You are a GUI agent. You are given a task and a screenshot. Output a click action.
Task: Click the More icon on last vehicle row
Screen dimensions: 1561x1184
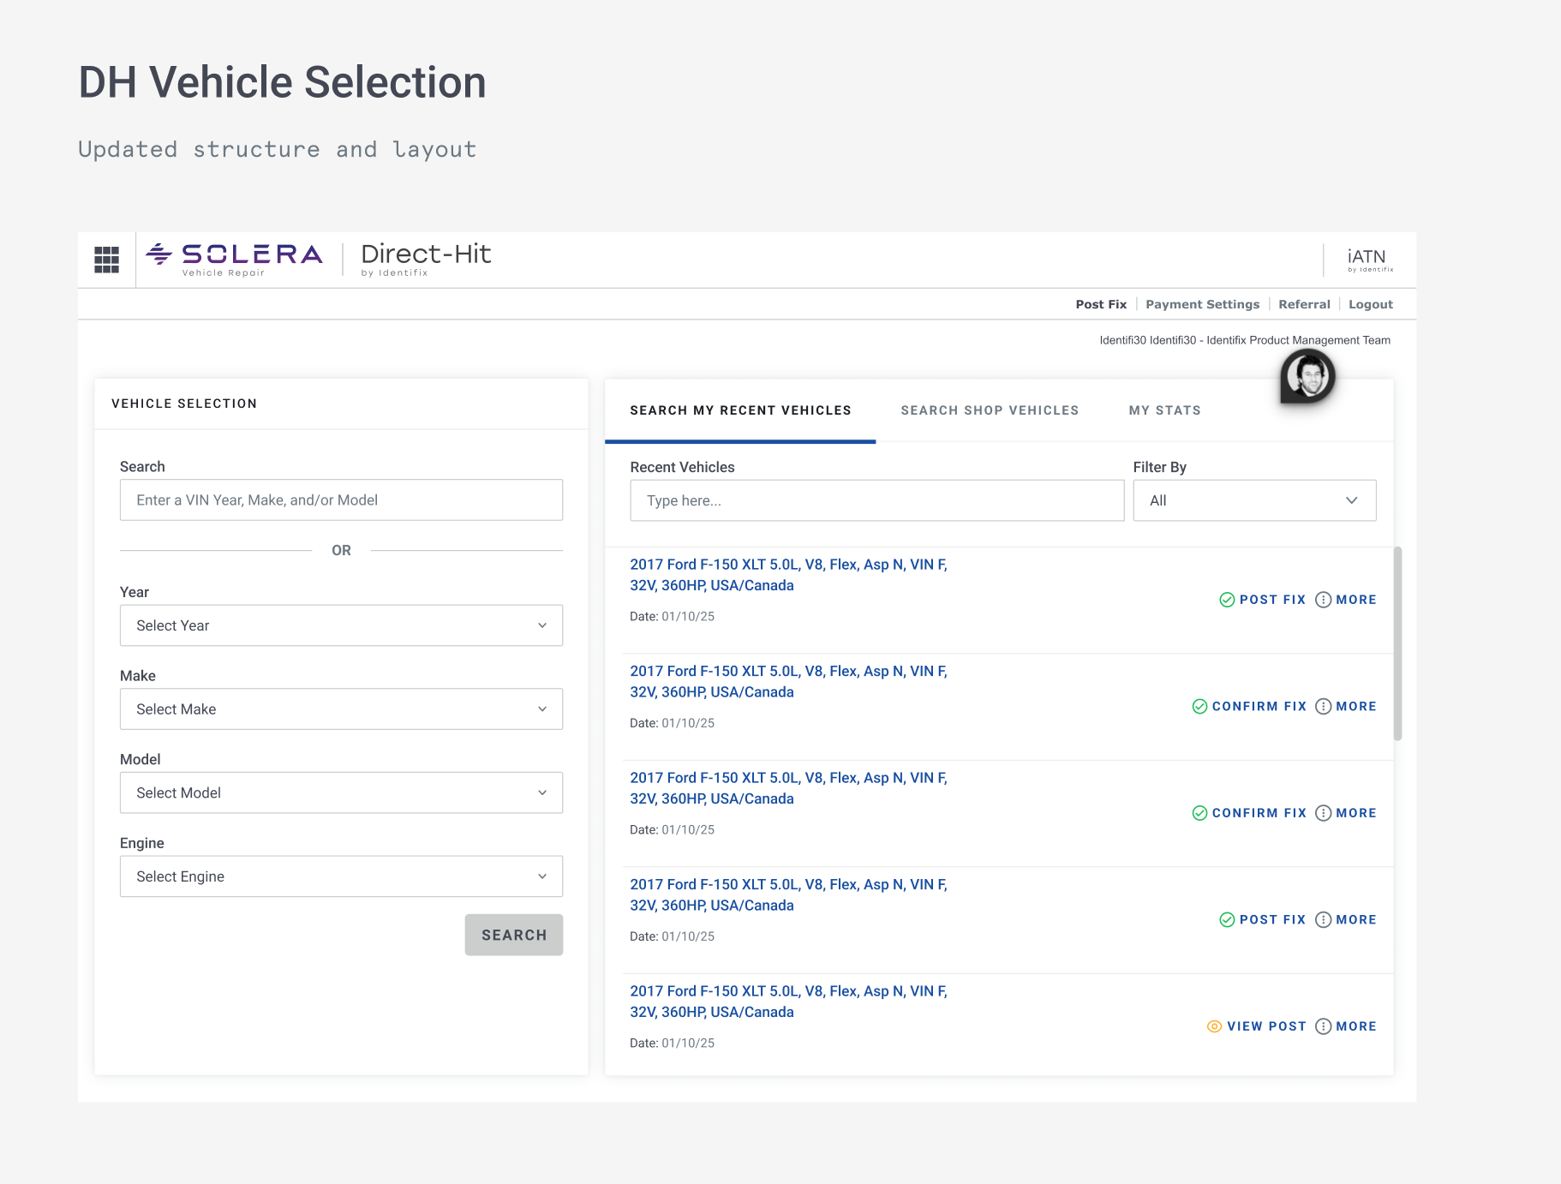[x=1324, y=1026]
